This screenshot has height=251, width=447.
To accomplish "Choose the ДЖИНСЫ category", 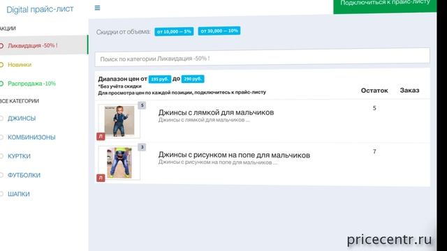I will pos(22,118).
